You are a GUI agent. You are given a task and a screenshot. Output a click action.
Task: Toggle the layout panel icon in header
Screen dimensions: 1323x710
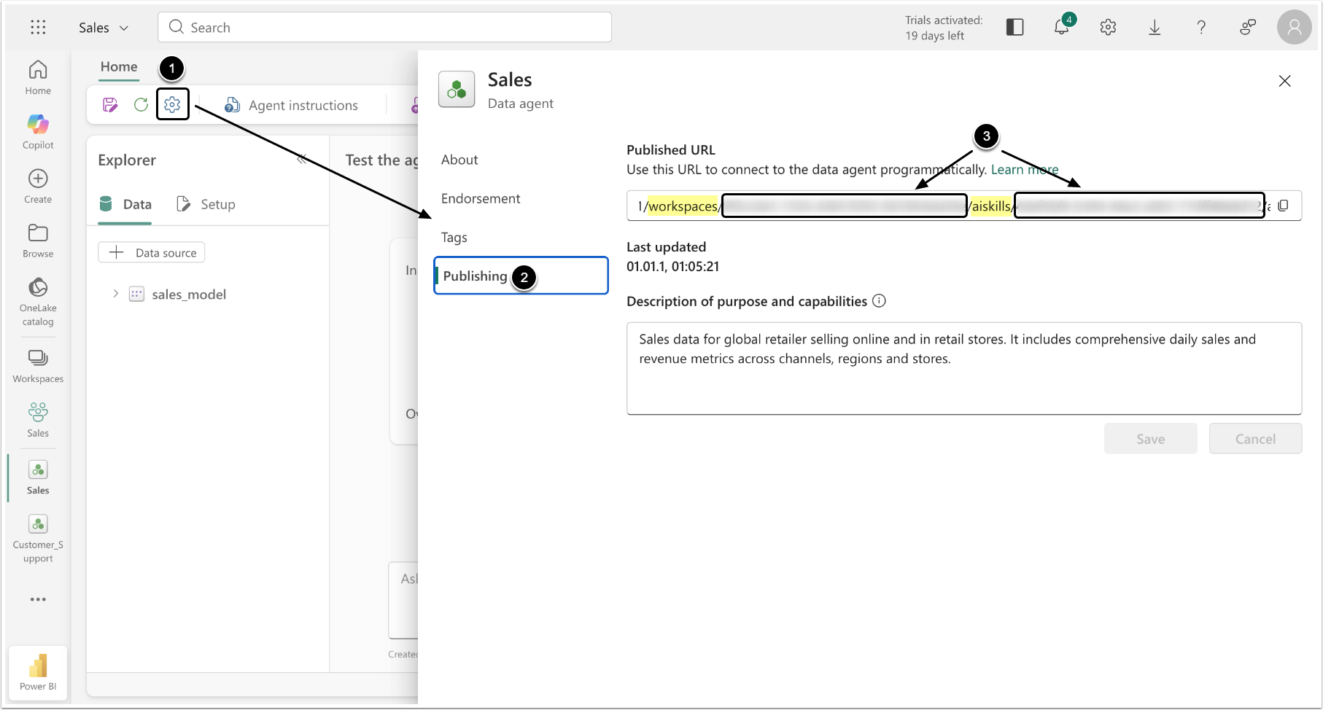point(1014,28)
